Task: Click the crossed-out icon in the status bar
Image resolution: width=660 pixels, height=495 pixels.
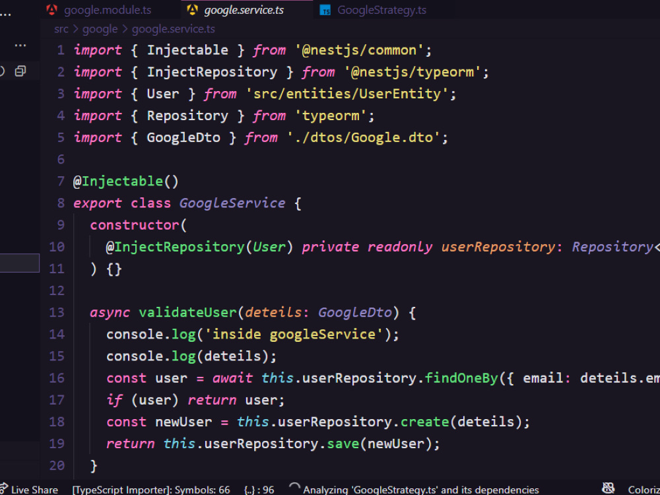Action: tap(609, 488)
